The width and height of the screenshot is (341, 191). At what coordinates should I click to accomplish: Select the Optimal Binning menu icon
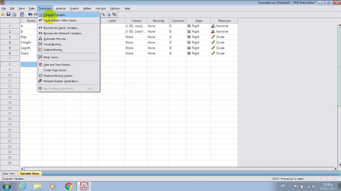click(x=40, y=50)
